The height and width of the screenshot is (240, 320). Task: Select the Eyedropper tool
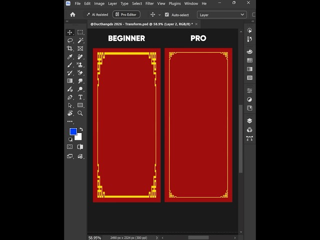(70, 56)
